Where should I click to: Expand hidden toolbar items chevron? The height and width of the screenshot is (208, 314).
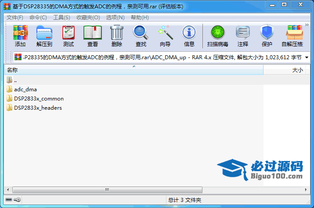point(307,25)
